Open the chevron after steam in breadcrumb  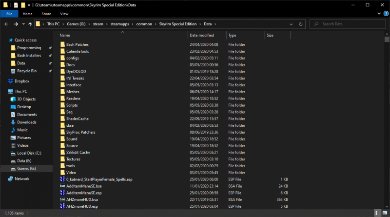pos(107,24)
